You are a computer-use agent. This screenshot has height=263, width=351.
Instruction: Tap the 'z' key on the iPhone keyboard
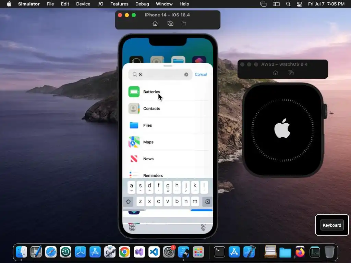coord(140,201)
